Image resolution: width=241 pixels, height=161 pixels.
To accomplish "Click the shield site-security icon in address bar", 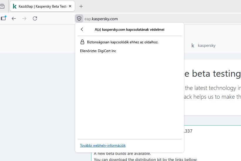I will click(79, 18).
